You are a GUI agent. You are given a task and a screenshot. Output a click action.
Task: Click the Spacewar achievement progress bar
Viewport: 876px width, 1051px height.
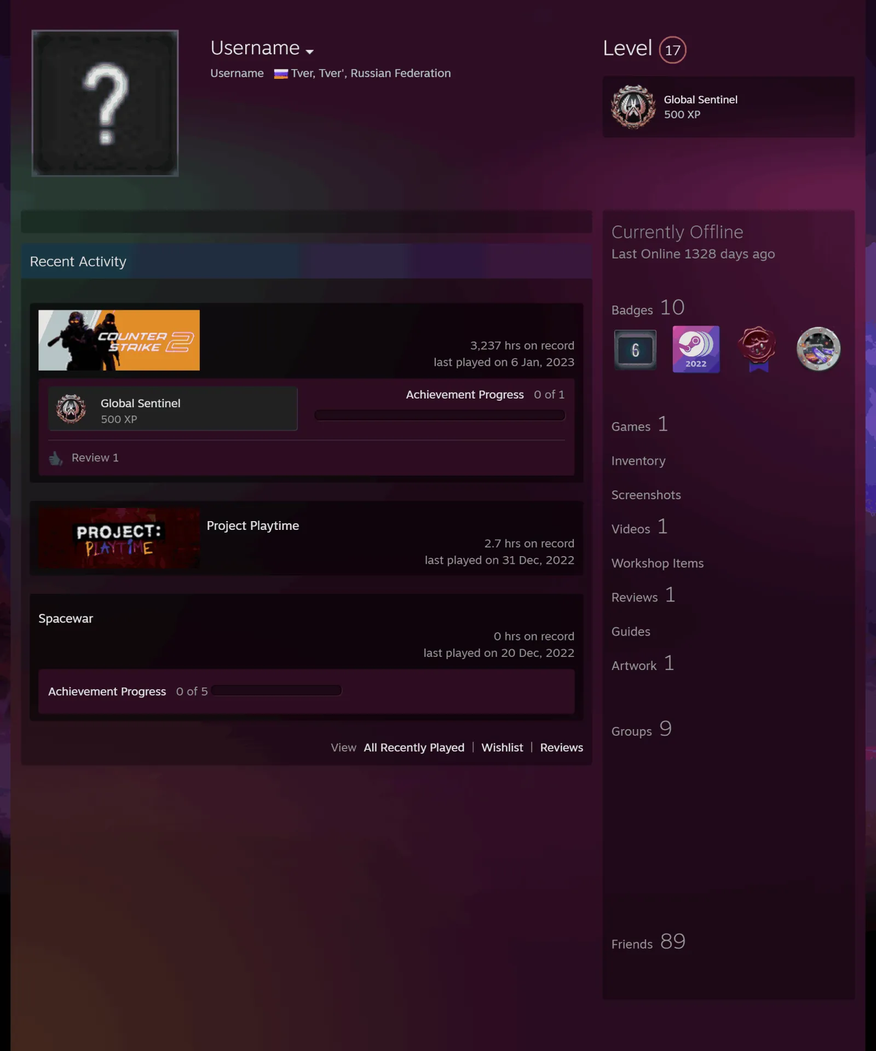pyautogui.click(x=276, y=690)
